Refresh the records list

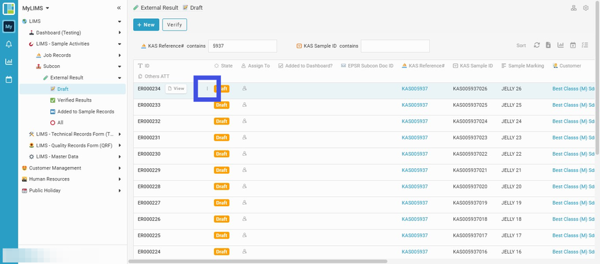click(x=537, y=45)
